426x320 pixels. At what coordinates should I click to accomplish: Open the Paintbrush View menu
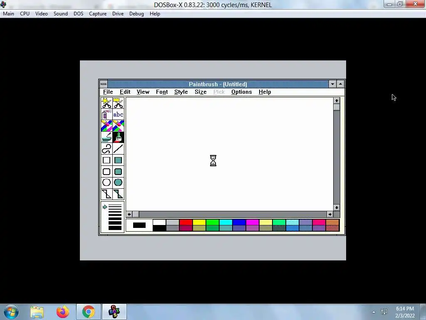click(143, 92)
